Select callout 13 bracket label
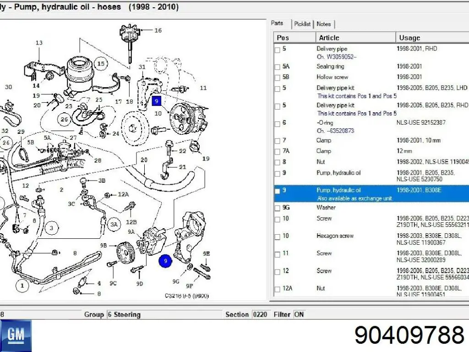The image size is (469, 352). coord(39,43)
